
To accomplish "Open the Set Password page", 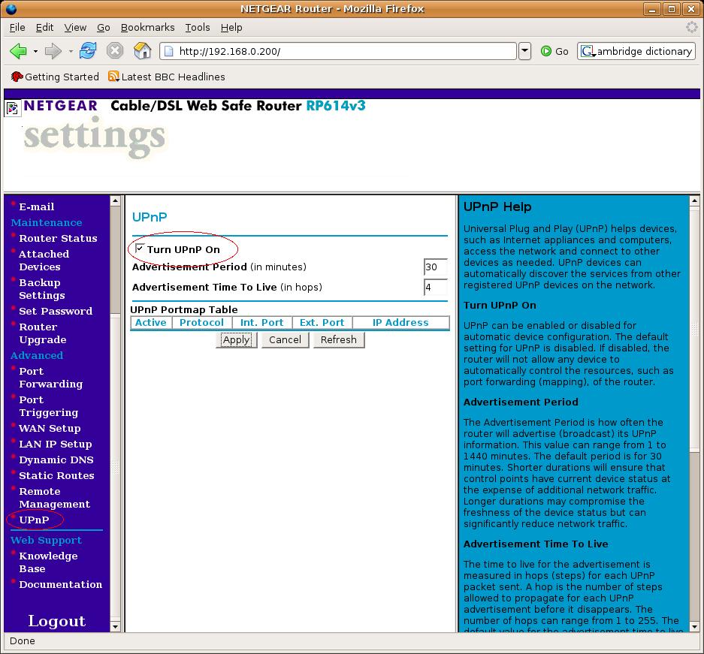I will click(56, 311).
